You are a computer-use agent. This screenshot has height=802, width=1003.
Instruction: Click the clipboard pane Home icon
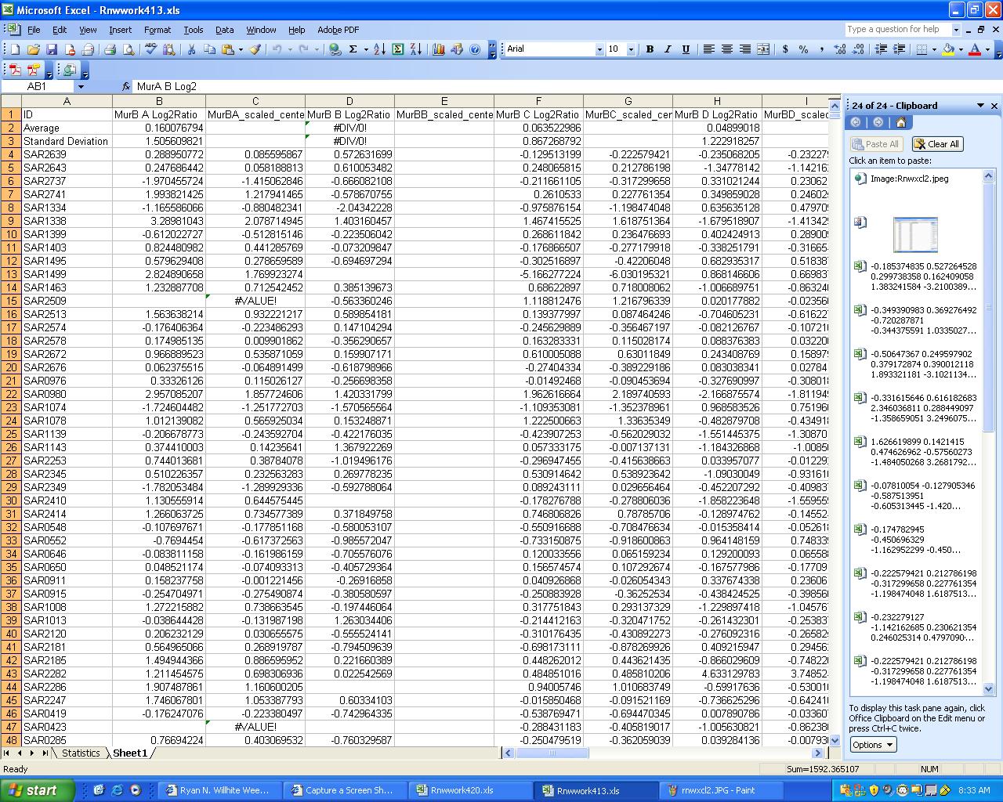900,122
